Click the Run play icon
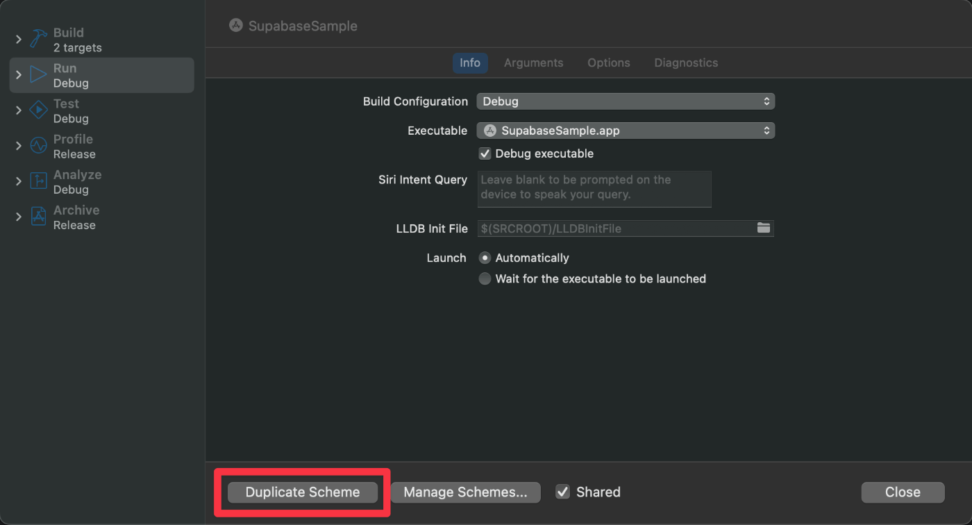 point(38,75)
